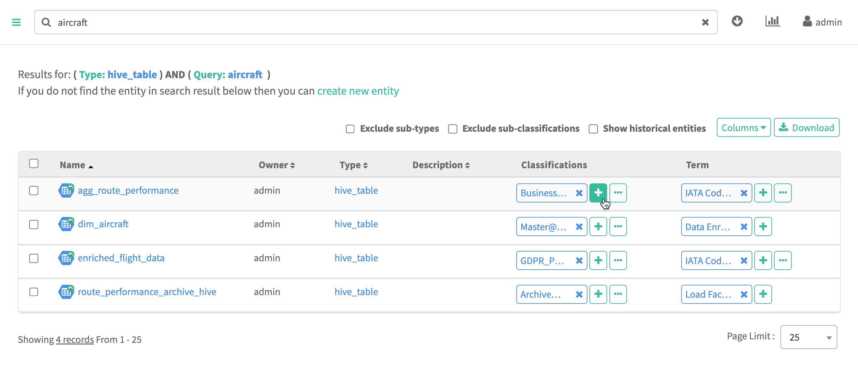Image resolution: width=858 pixels, height=390 pixels.
Task: Open the admin user menu
Action: coord(822,22)
